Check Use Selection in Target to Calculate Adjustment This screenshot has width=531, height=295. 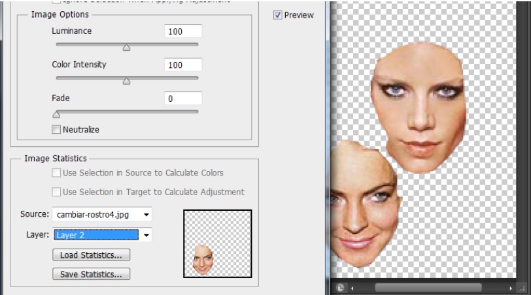pyautogui.click(x=56, y=192)
